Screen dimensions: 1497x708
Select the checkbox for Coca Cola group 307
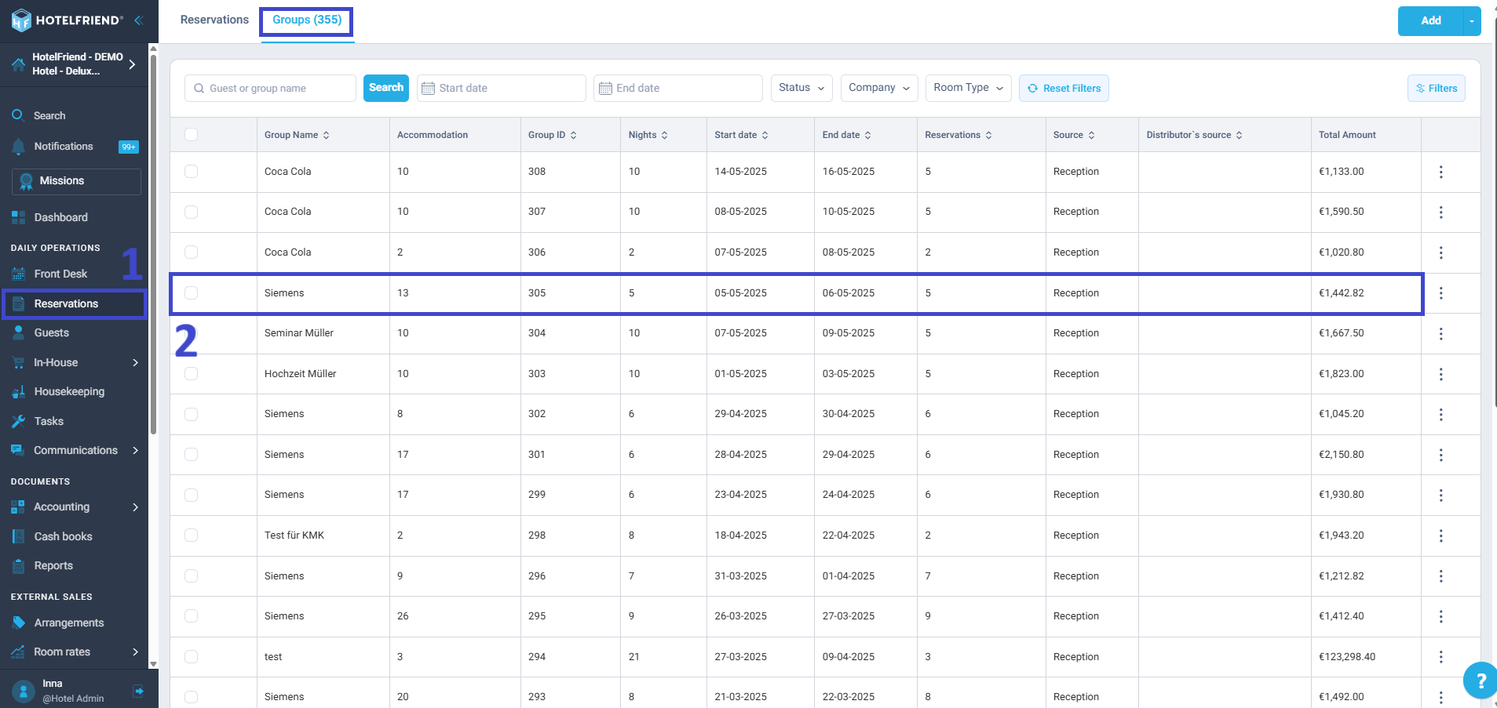(x=191, y=212)
